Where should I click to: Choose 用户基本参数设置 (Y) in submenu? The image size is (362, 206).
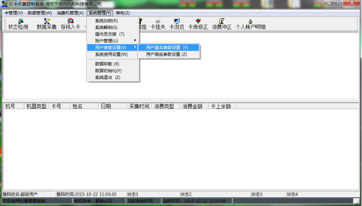tap(167, 47)
